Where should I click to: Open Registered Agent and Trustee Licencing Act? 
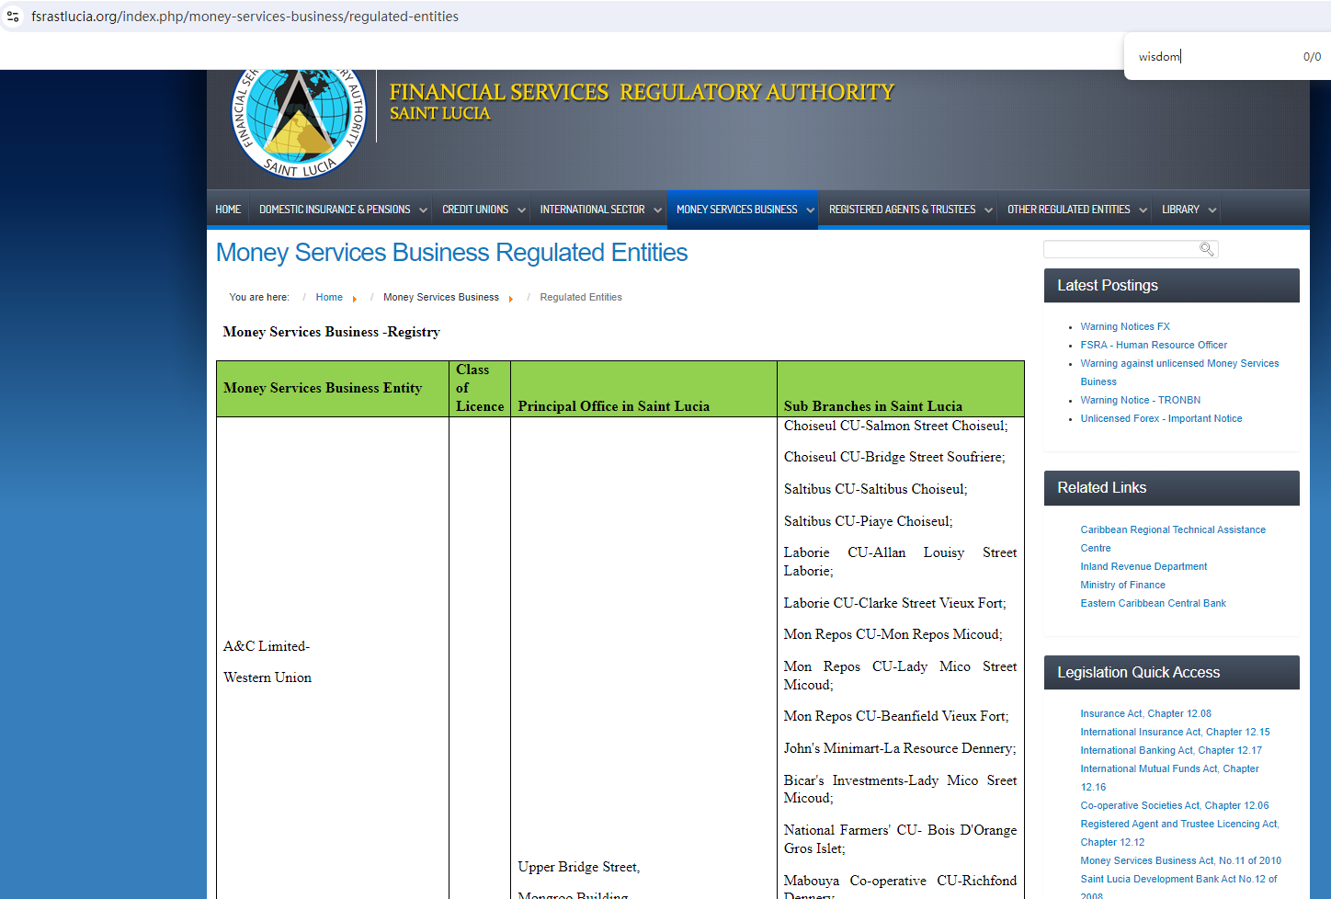click(x=1179, y=833)
